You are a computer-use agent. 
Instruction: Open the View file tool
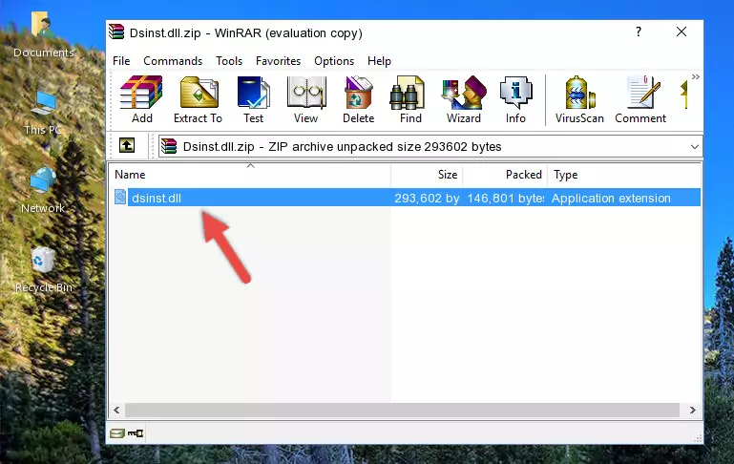(306, 99)
